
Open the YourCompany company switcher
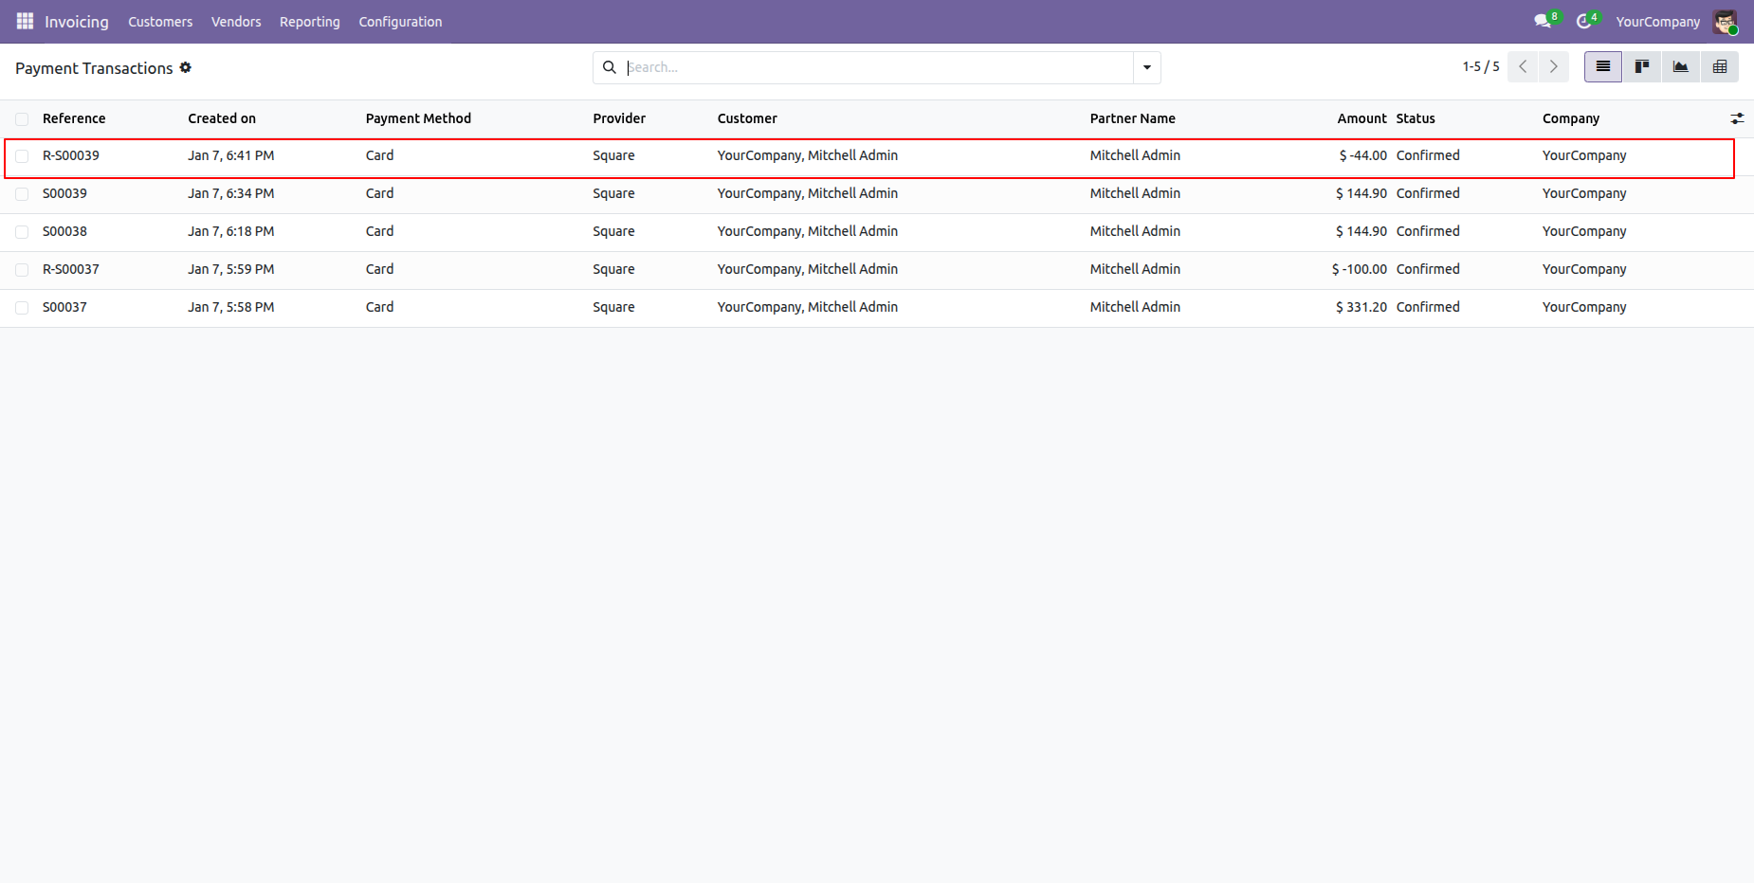[x=1657, y=21]
